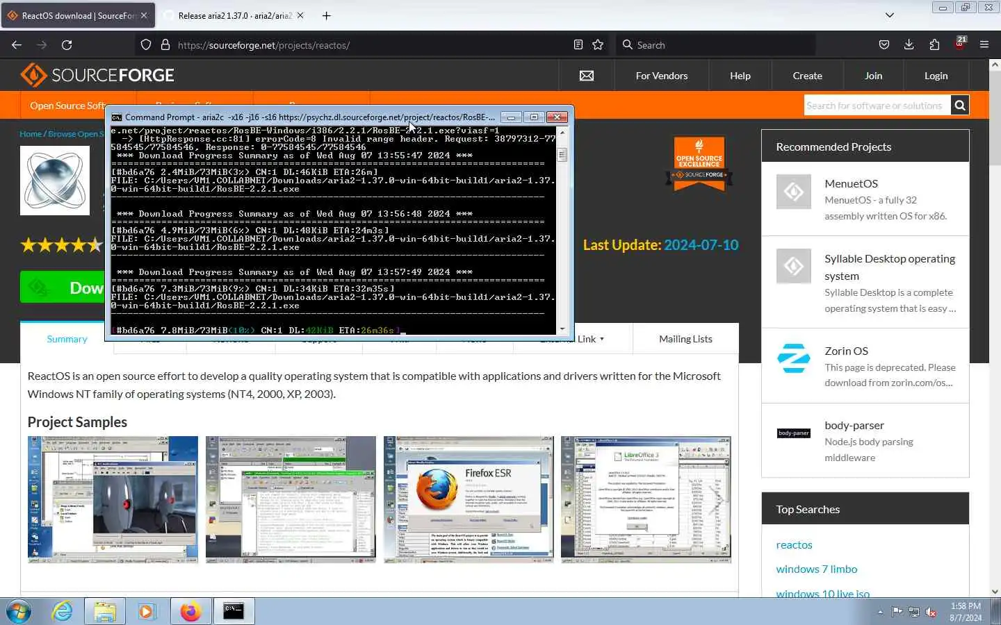
Task: Click the web page vertical scrollbar
Action: tap(995, 328)
